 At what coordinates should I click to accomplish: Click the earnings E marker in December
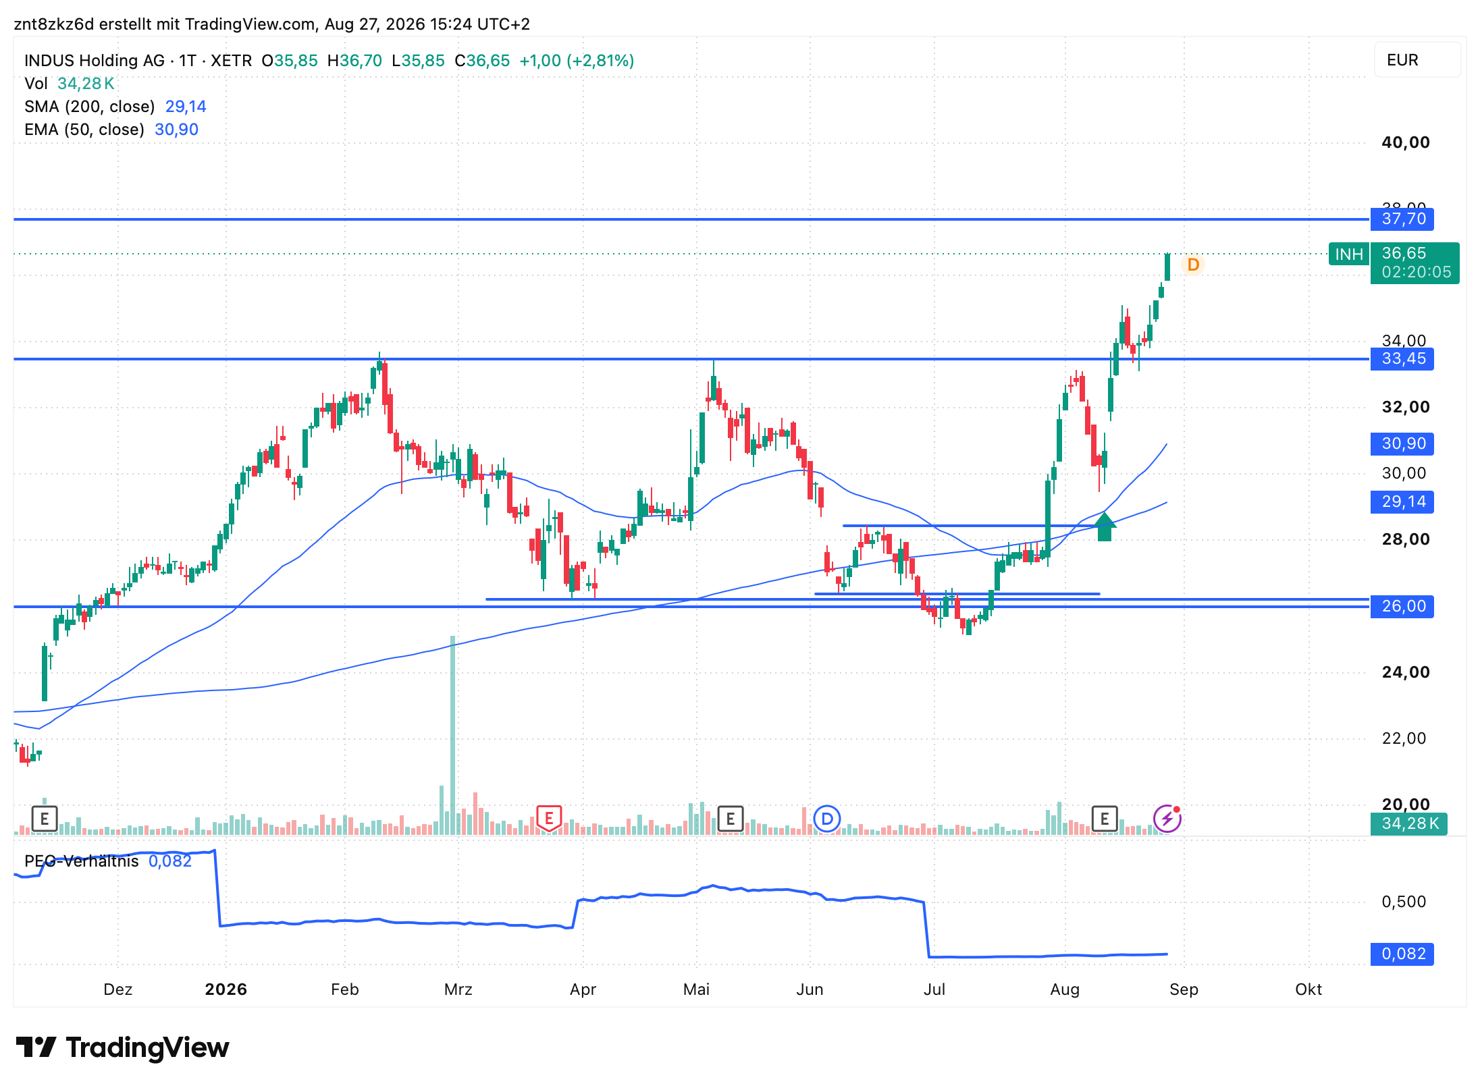(x=45, y=819)
